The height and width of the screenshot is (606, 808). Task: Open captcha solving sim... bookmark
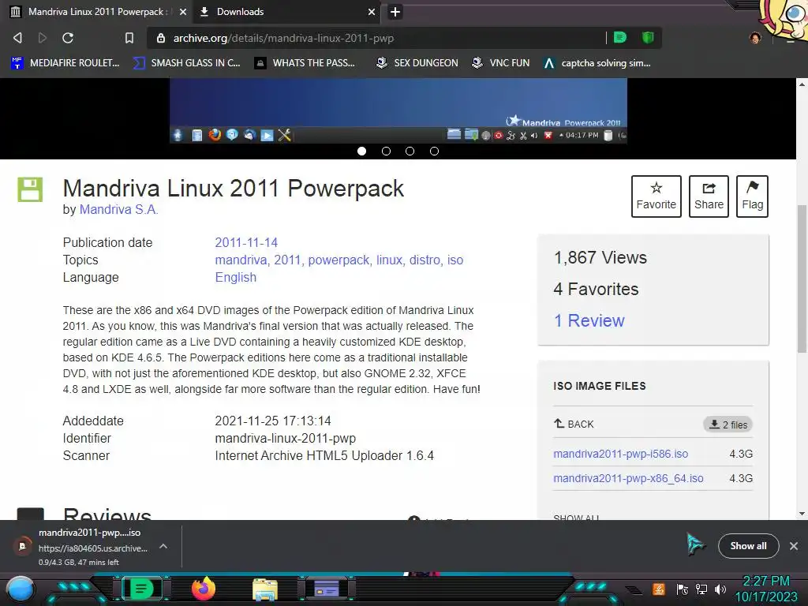[x=597, y=63]
